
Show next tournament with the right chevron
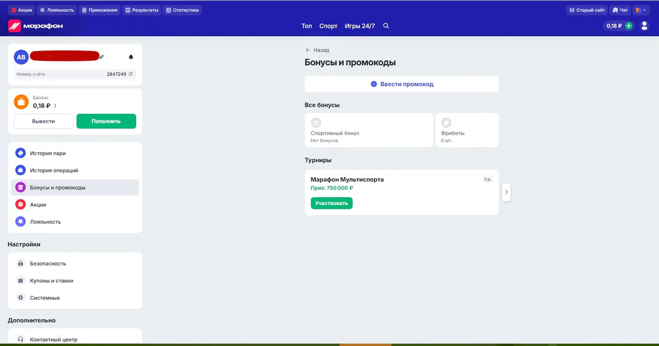[506, 192]
